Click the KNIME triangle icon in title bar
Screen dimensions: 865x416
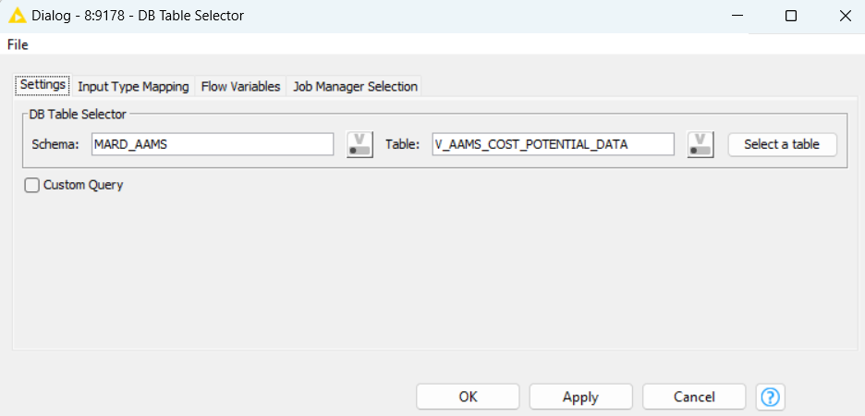coord(16,16)
